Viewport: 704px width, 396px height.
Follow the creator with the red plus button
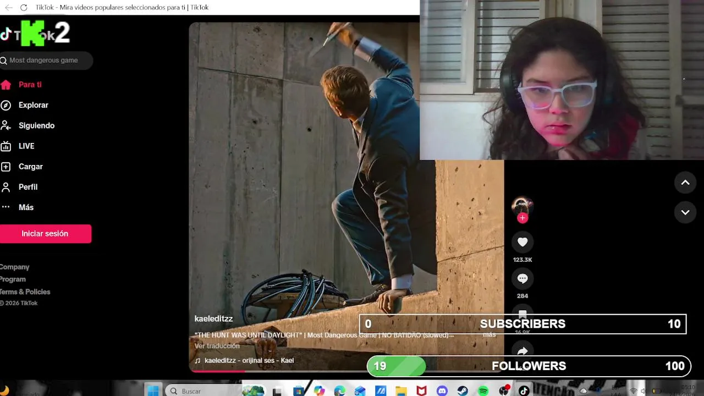(x=522, y=218)
